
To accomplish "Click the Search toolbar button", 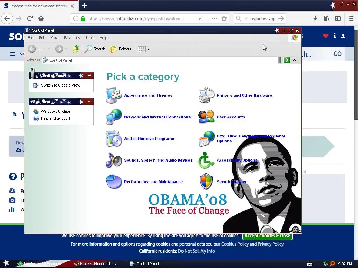I will pyautogui.click(x=95, y=49).
